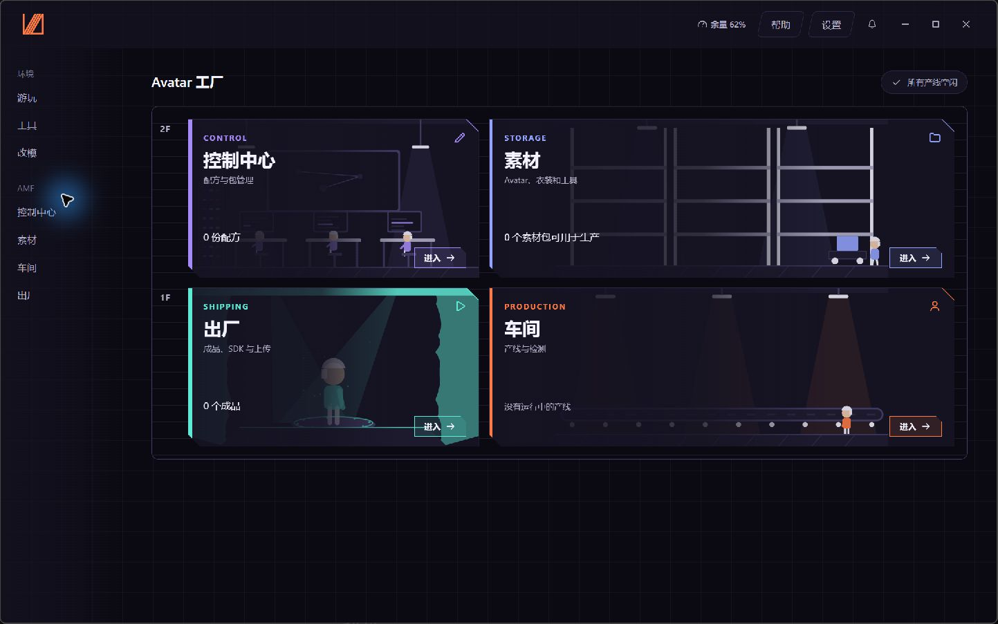Maximize the application window
Image resolution: width=998 pixels, height=624 pixels.
(x=936, y=24)
